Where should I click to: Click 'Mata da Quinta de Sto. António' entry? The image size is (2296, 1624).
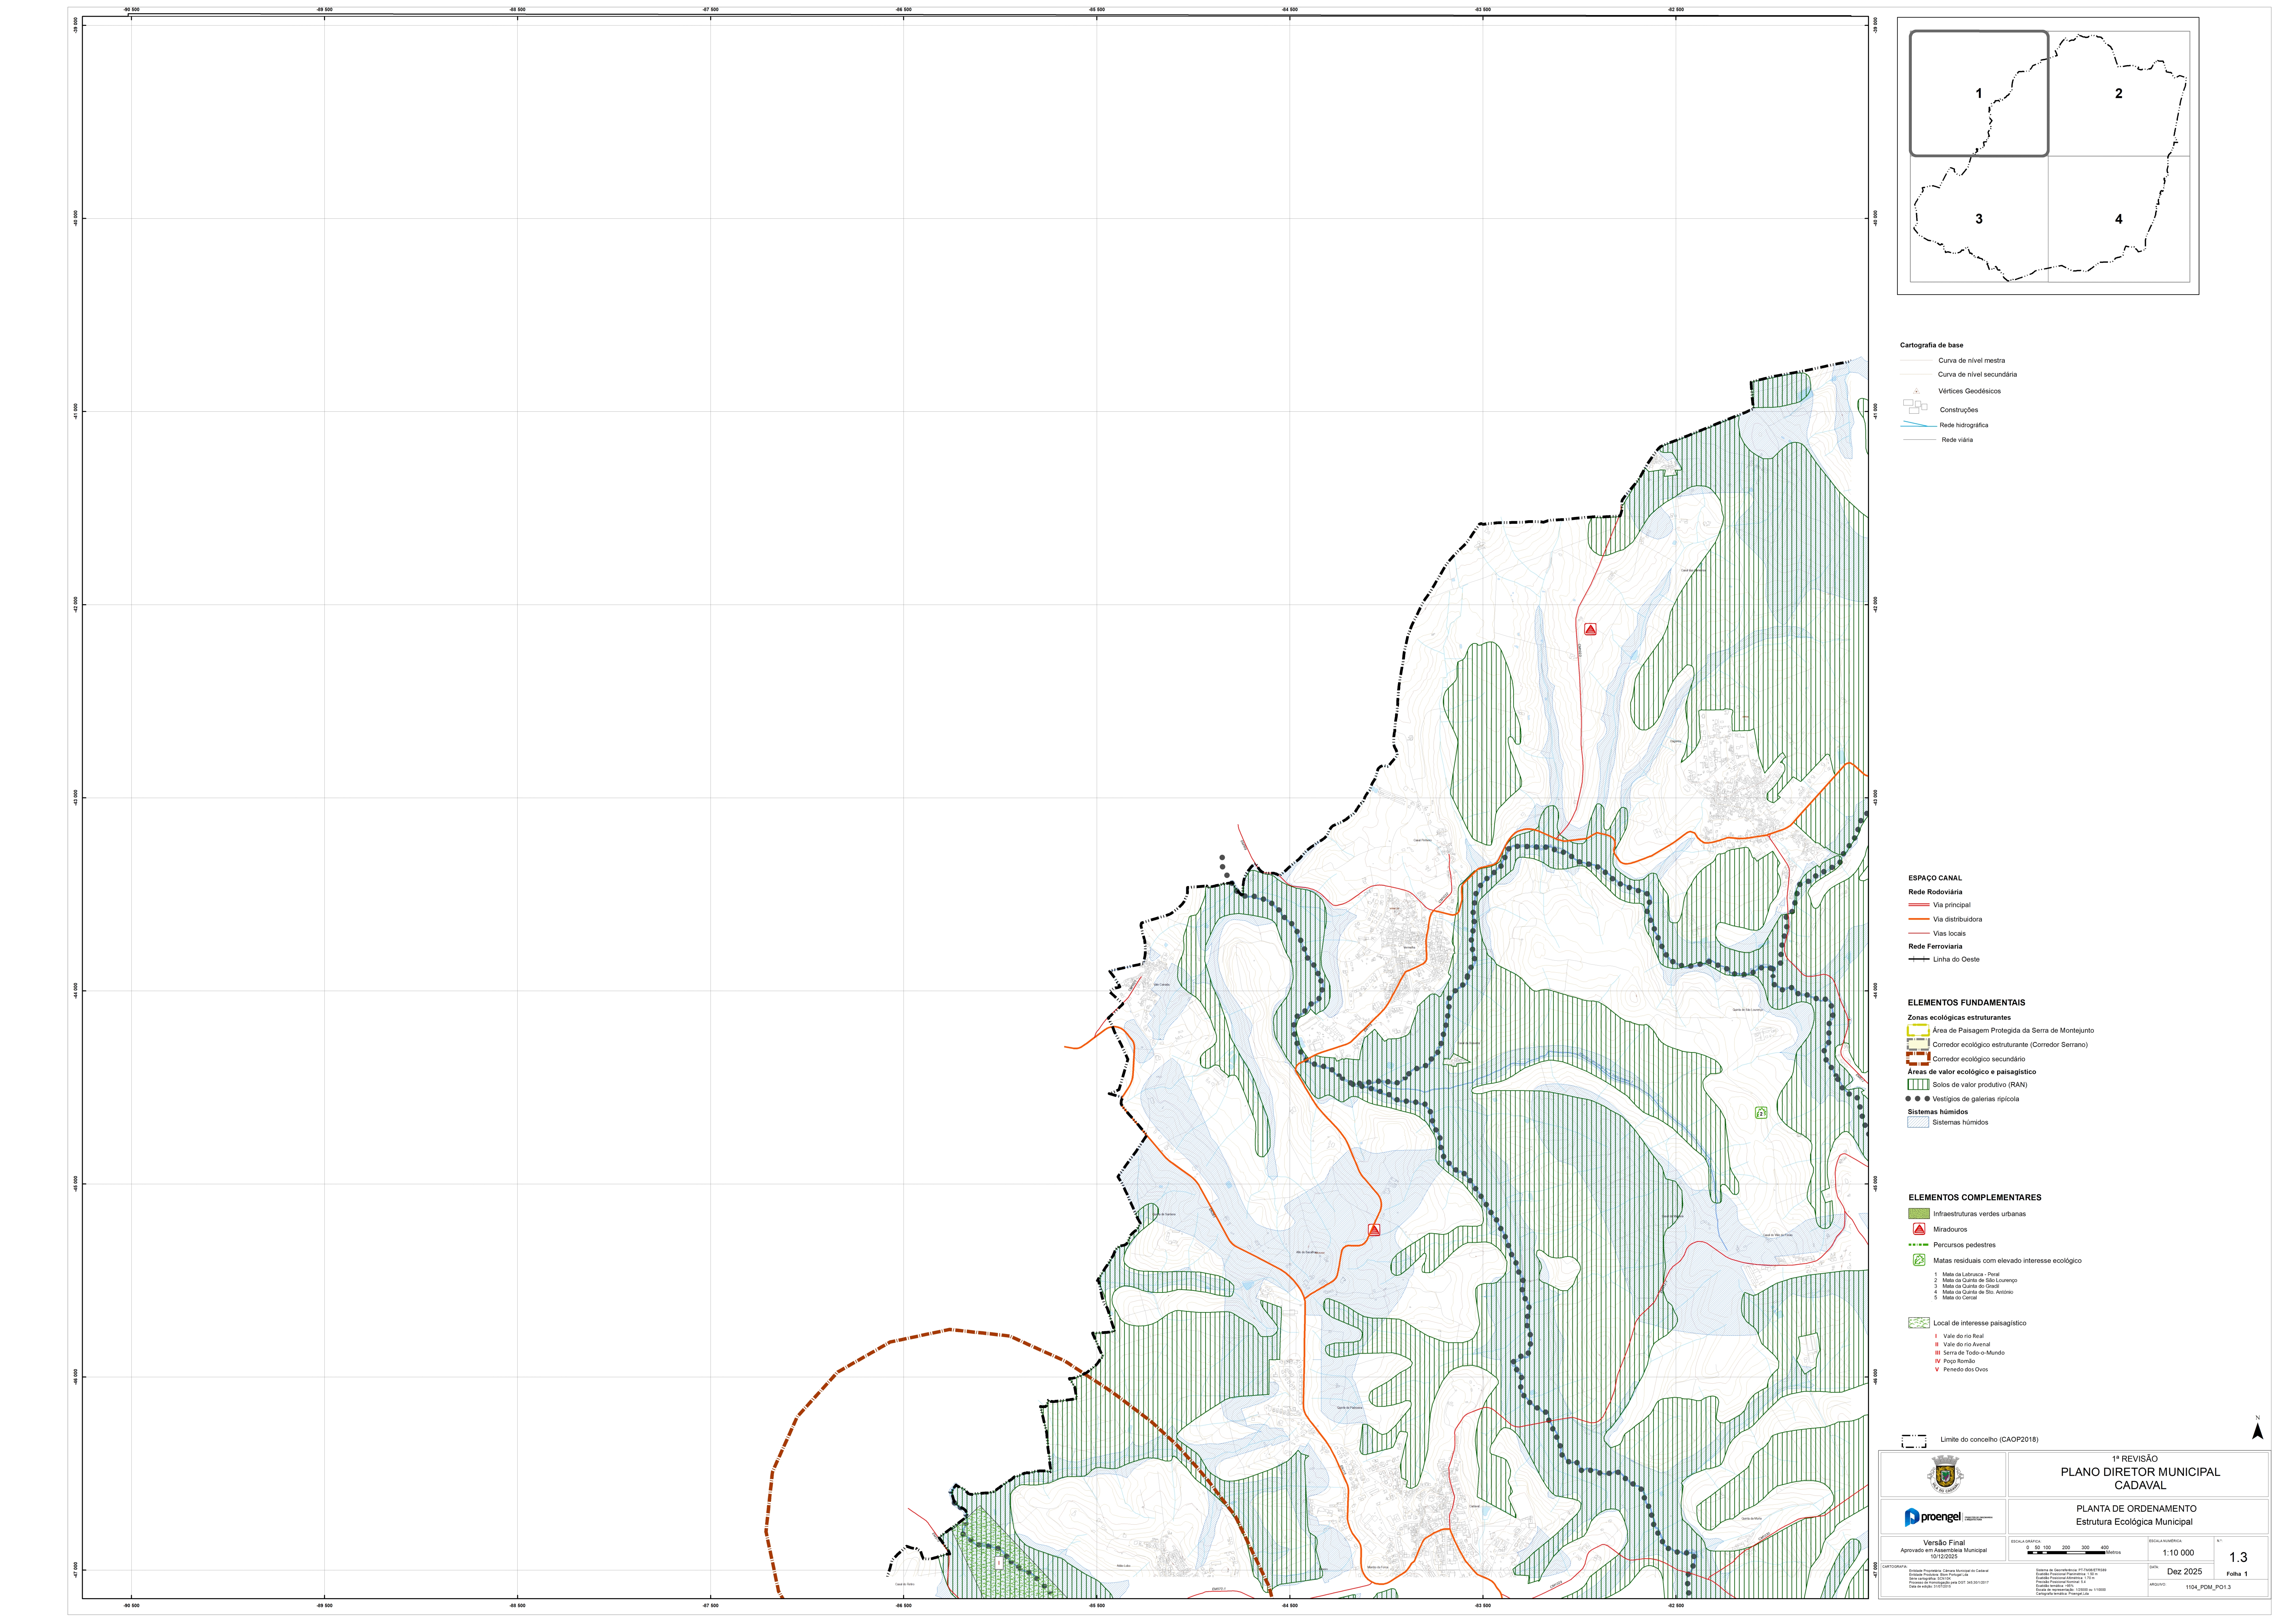(1978, 1292)
